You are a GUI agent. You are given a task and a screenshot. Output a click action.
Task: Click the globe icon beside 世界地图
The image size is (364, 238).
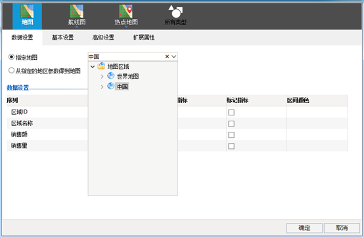pos(111,76)
